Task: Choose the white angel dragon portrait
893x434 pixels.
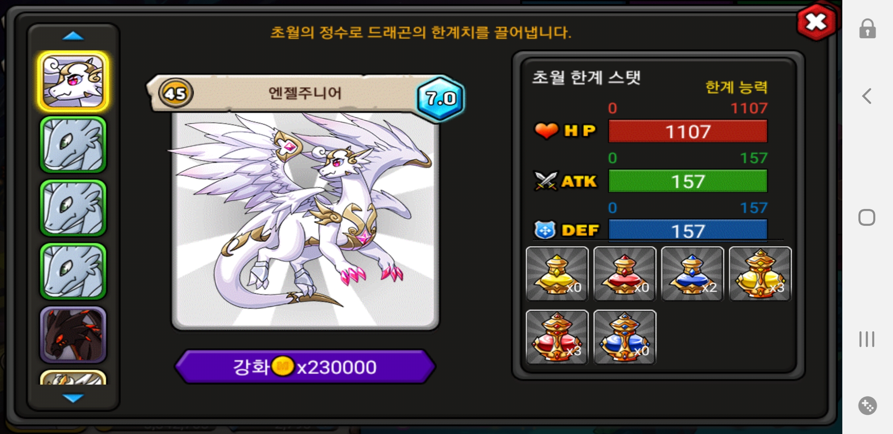Action: click(73, 82)
